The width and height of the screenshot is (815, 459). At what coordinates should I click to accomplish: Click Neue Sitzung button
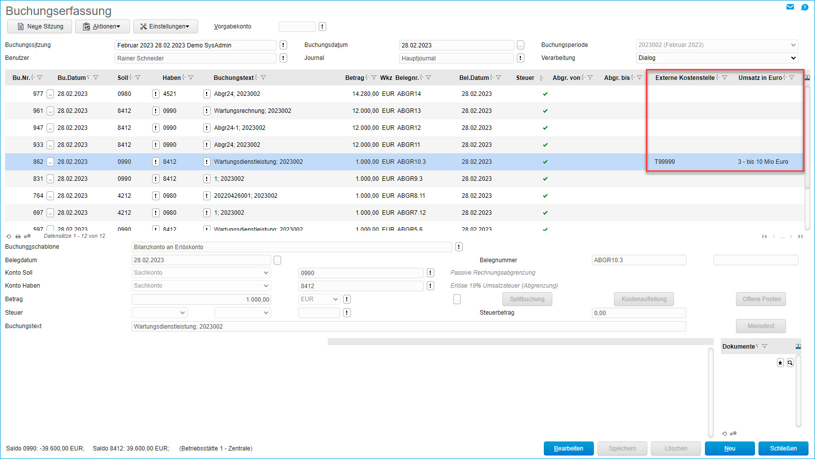click(40, 26)
